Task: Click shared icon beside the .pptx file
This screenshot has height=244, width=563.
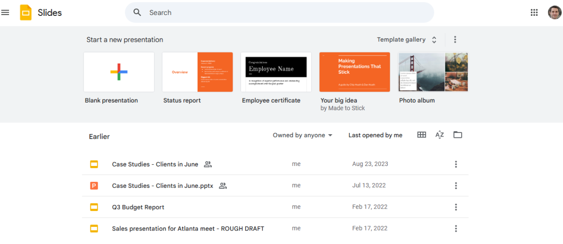Action: click(223, 185)
